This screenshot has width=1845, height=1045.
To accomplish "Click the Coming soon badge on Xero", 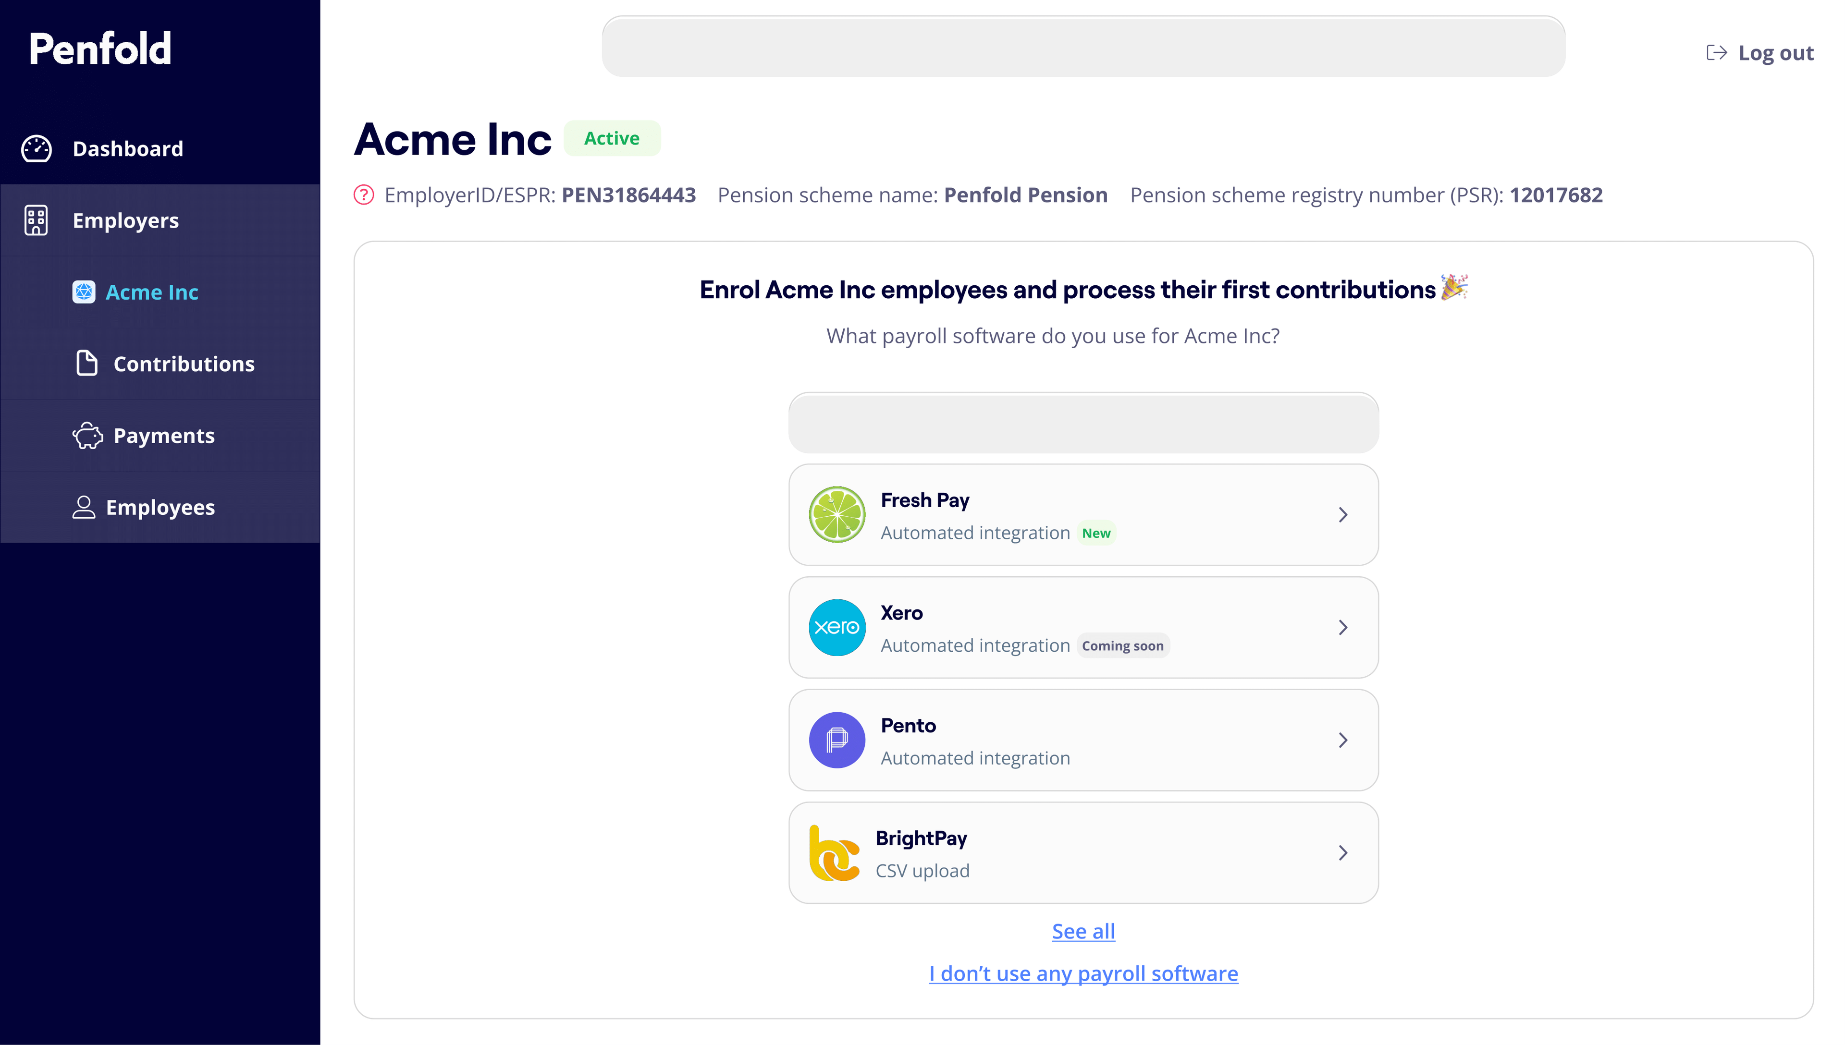I will coord(1123,646).
